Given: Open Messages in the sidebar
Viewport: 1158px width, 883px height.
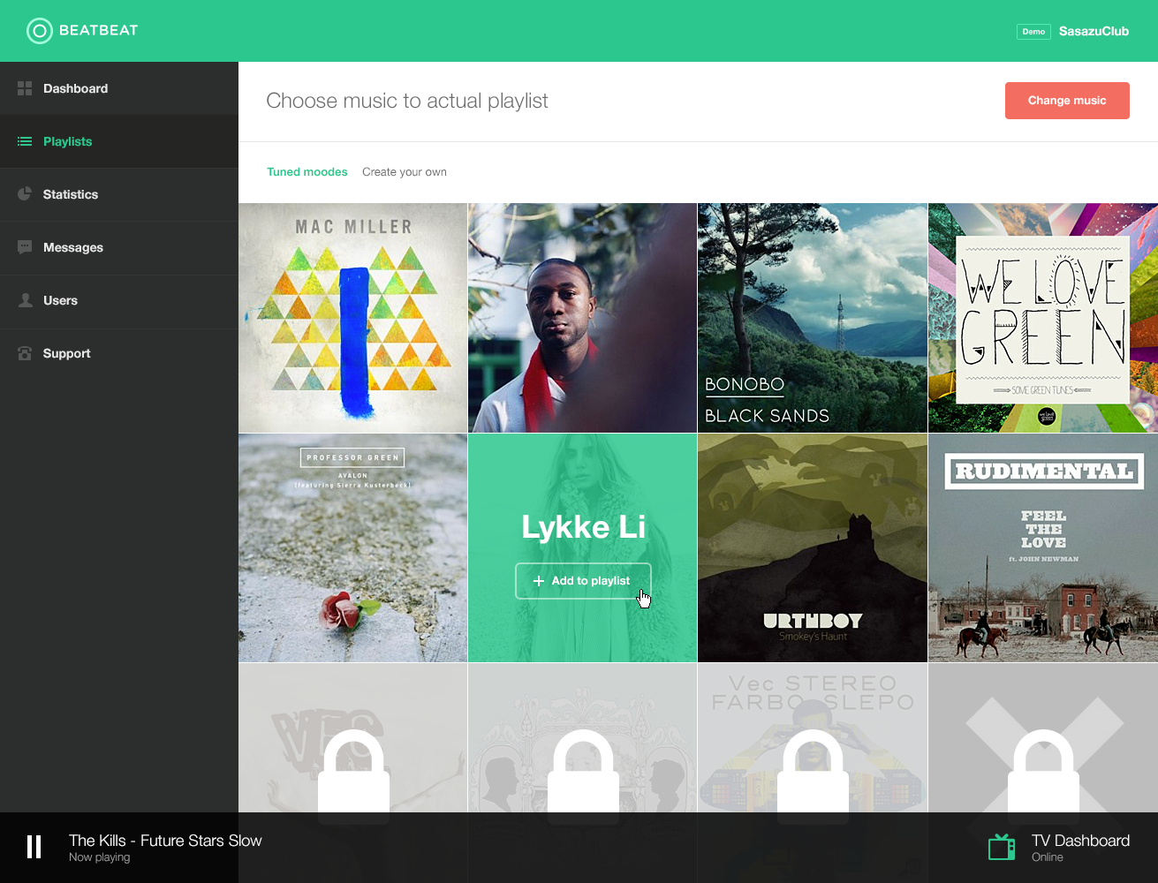Looking at the screenshot, I should click(x=119, y=247).
